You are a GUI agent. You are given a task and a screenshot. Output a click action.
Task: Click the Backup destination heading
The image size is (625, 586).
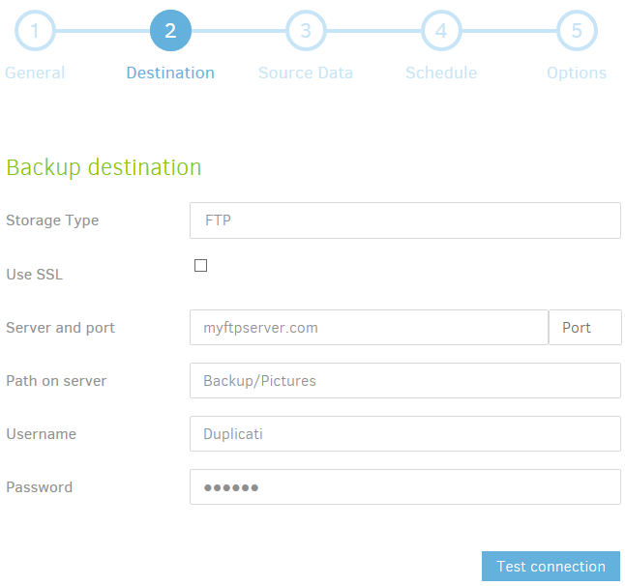(104, 167)
